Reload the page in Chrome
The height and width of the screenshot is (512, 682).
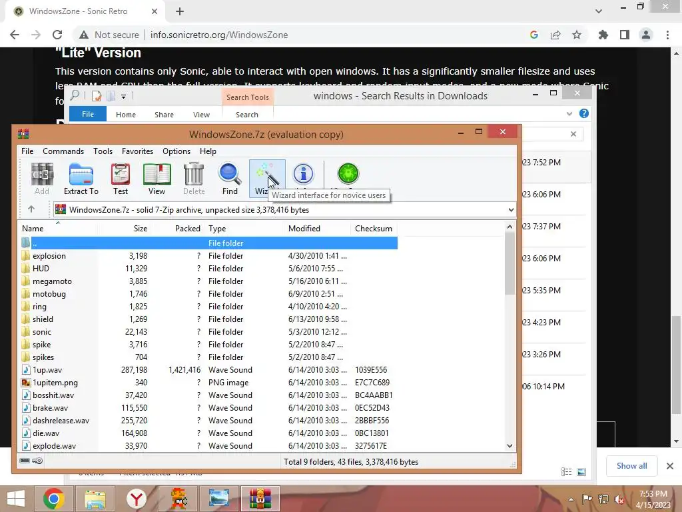(57, 35)
